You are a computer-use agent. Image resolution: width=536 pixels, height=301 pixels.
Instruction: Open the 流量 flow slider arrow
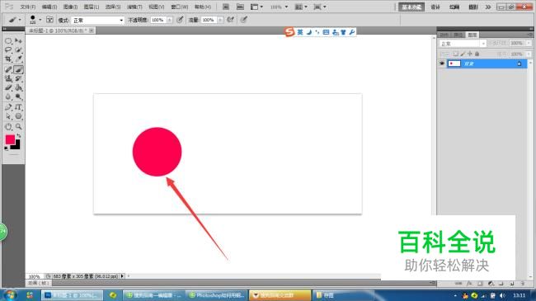point(220,20)
